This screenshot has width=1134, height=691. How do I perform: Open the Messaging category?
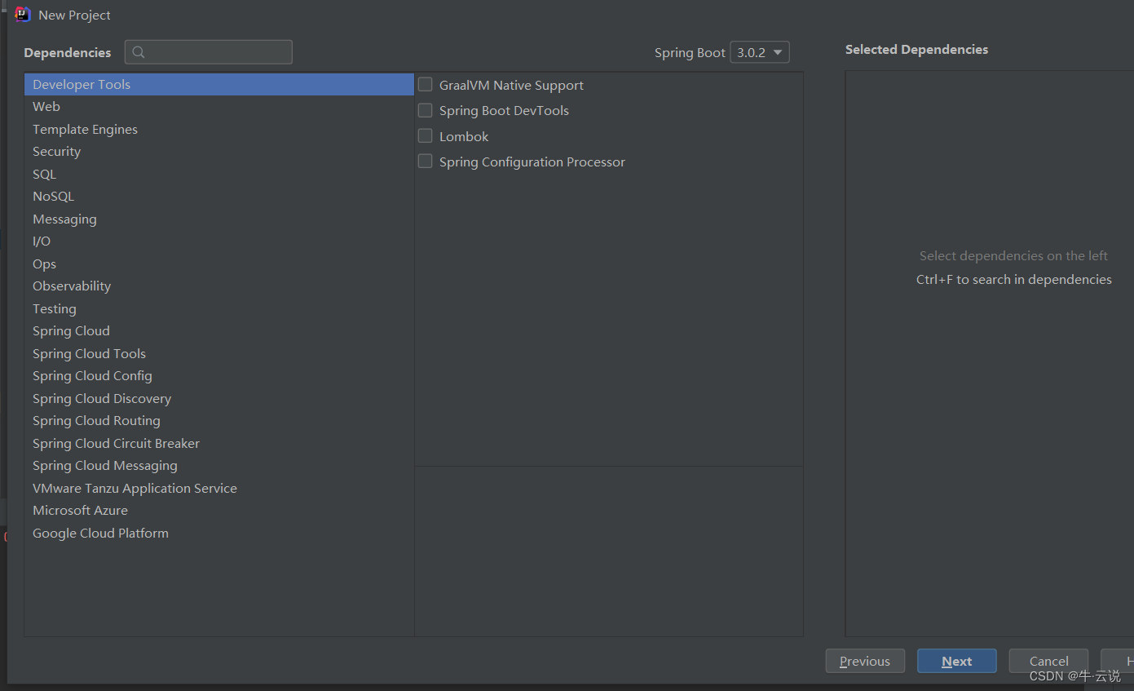(219, 219)
